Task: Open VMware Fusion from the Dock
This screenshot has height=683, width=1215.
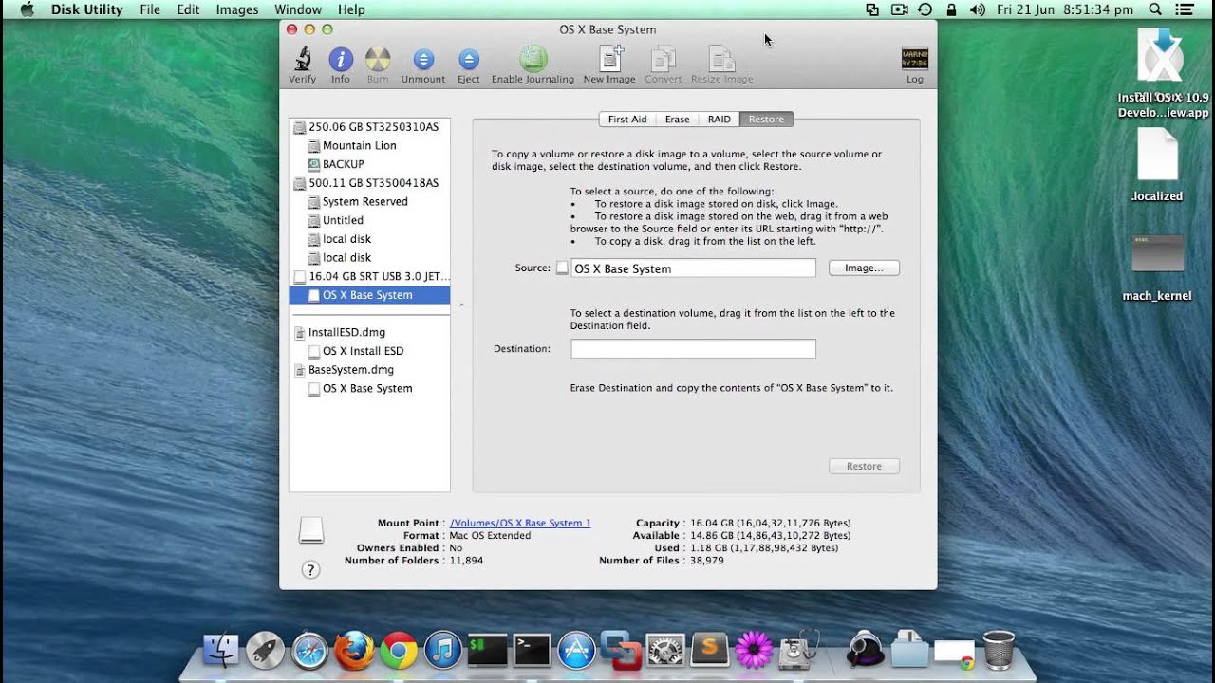Action: [x=621, y=650]
